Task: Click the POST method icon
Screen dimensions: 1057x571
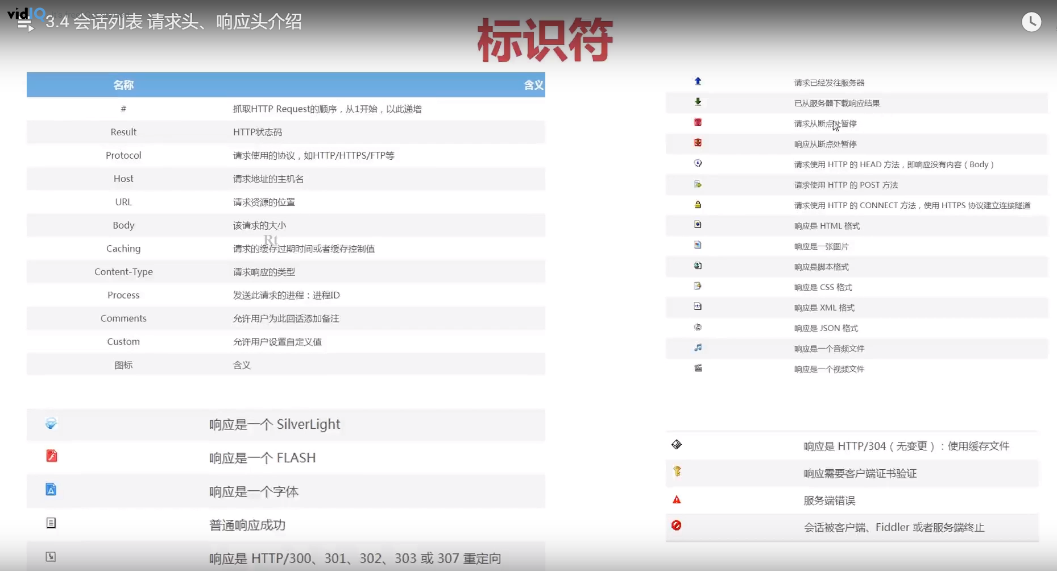Action: (698, 184)
